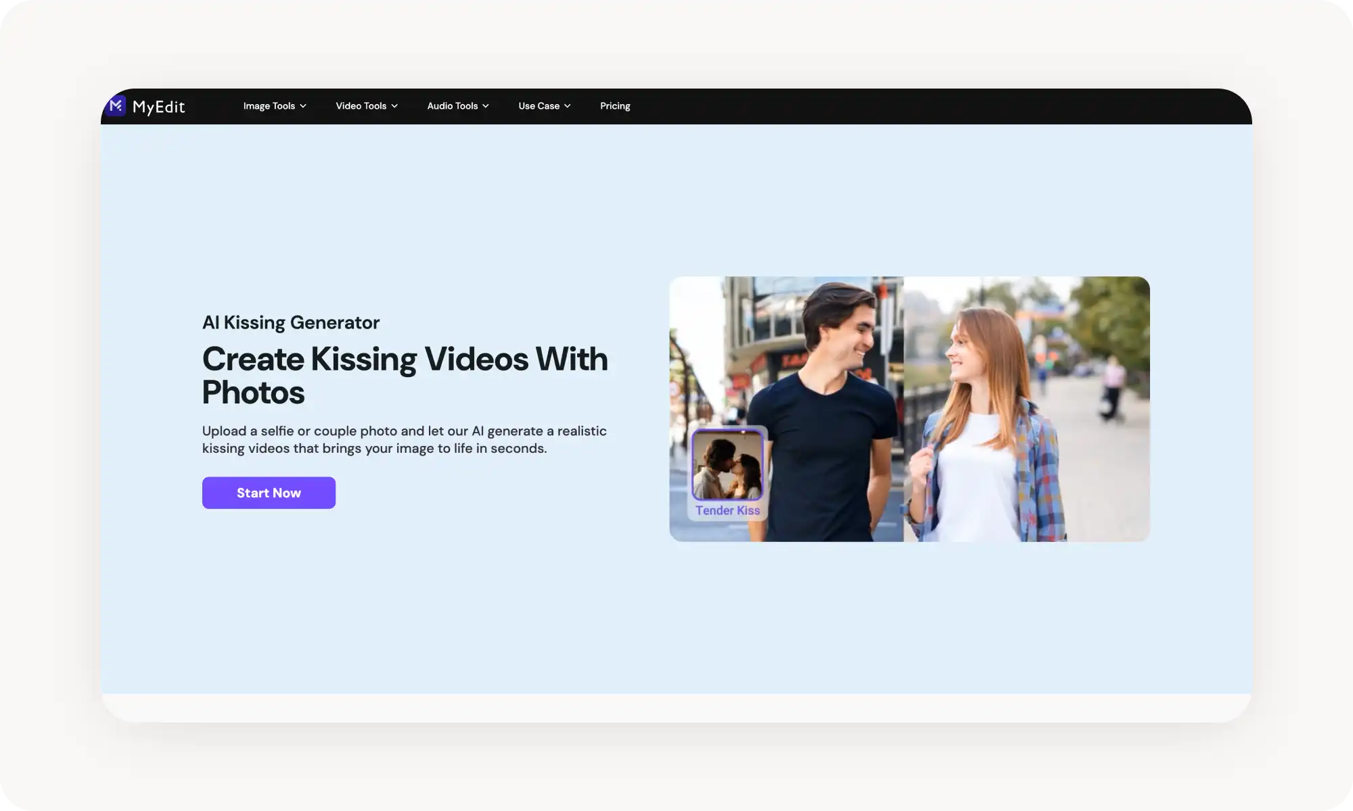Viewport: 1353px width, 811px height.
Task: Click the MyEdit home link
Action: [145, 106]
